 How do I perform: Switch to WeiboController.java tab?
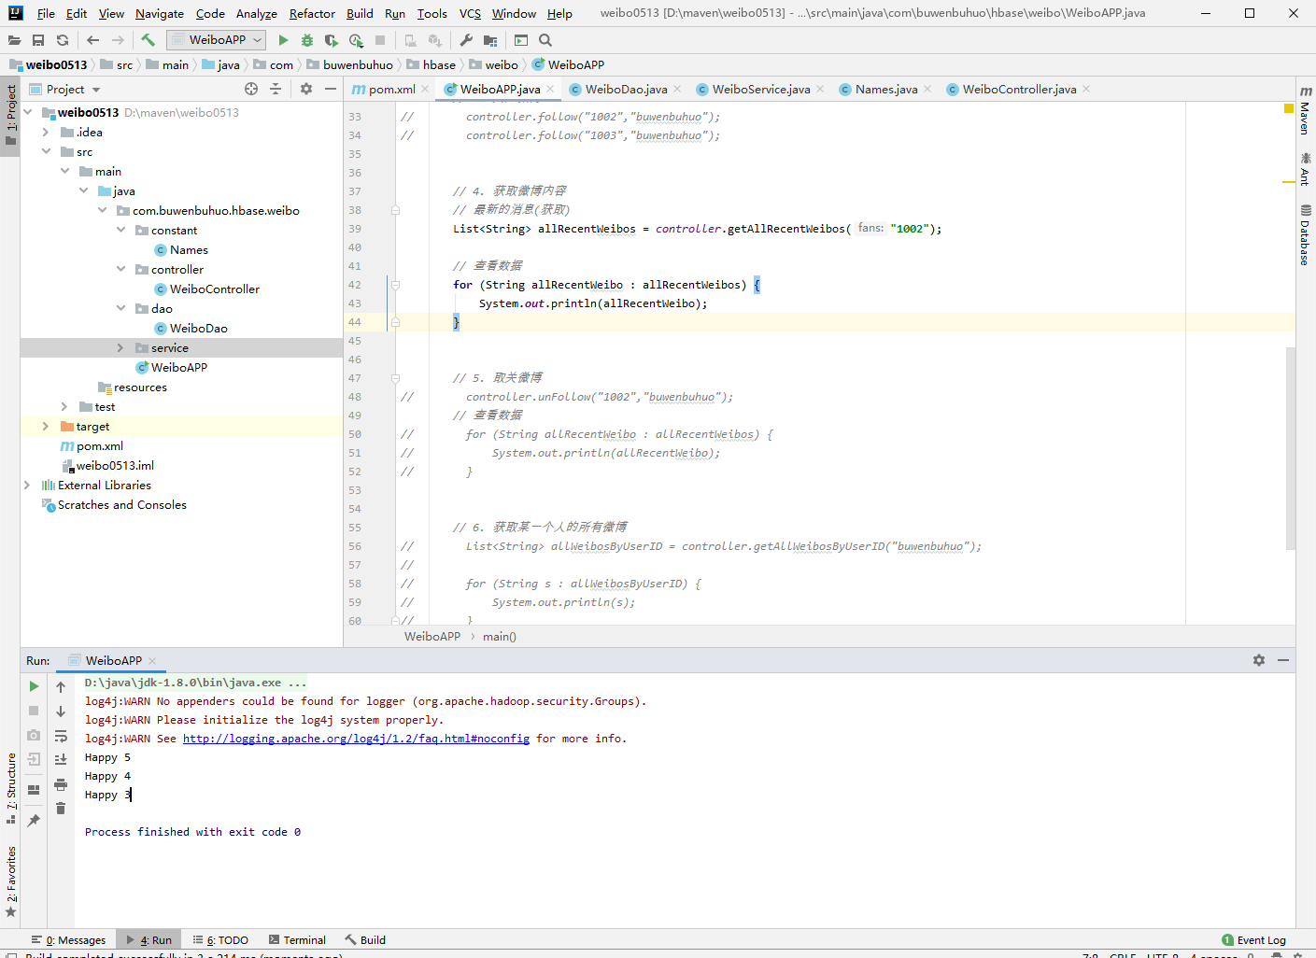pyautogui.click(x=1019, y=89)
